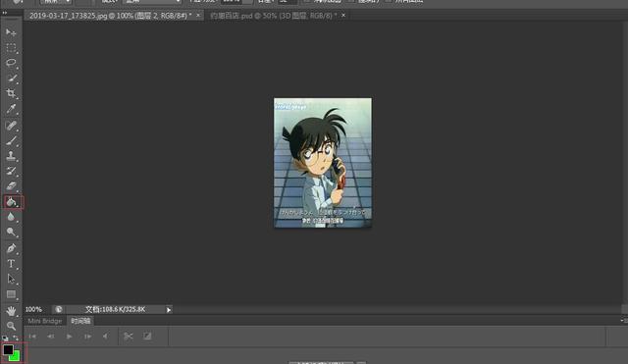Viewport: 628px width, 364px height.
Task: Select the Eraser tool
Action: tap(11, 186)
